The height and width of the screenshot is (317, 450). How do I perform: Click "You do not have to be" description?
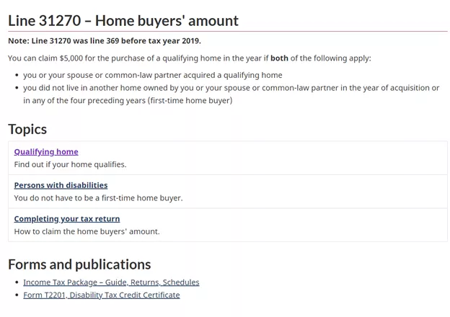tap(98, 197)
